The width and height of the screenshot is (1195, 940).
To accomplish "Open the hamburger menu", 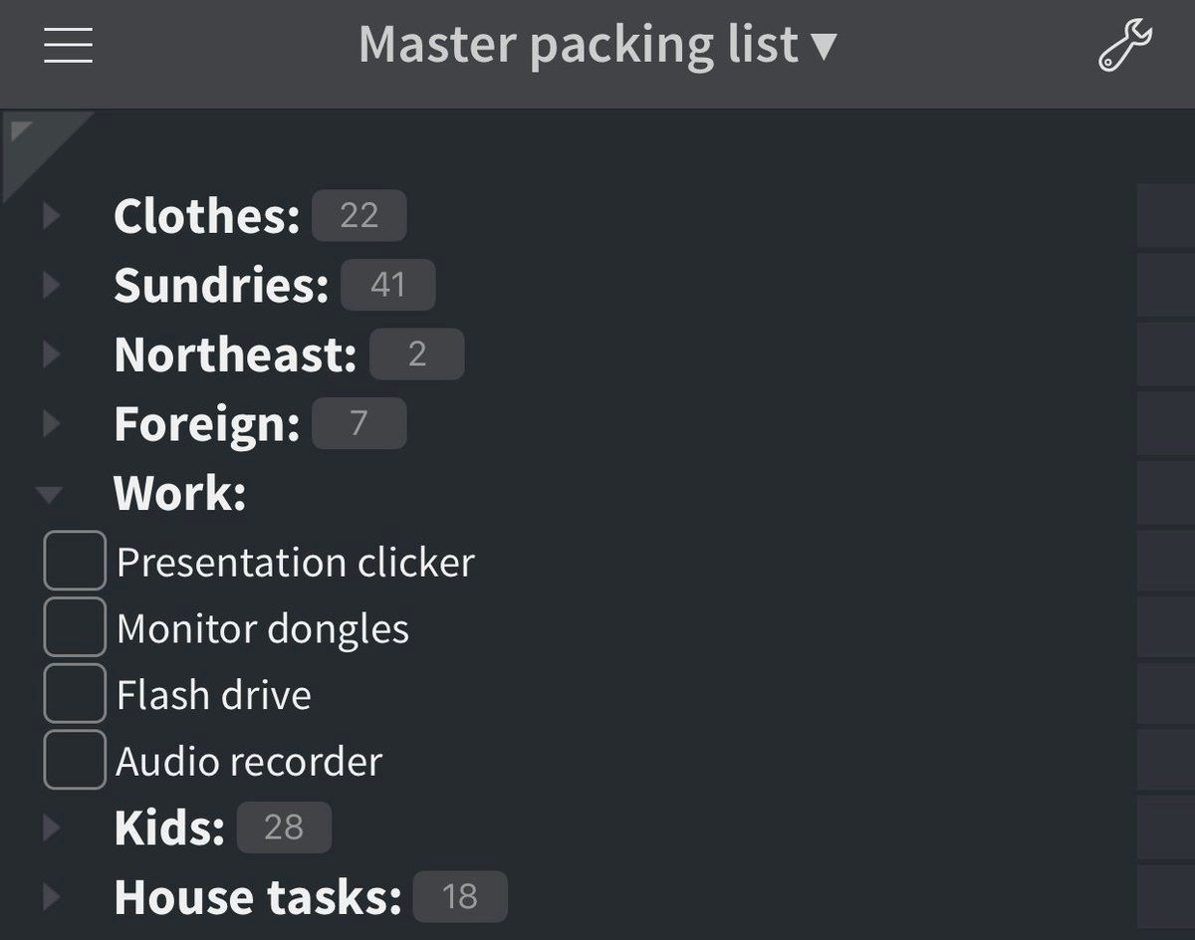I will pyautogui.click(x=68, y=45).
